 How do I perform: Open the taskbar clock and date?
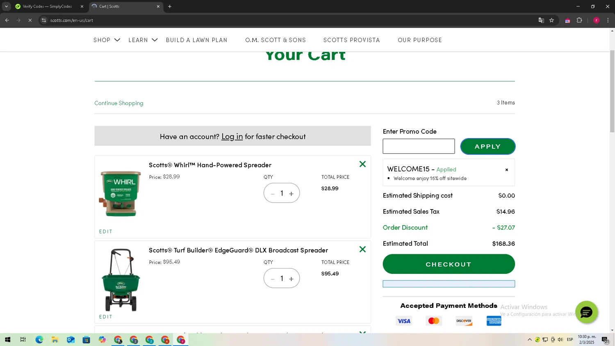click(587, 339)
